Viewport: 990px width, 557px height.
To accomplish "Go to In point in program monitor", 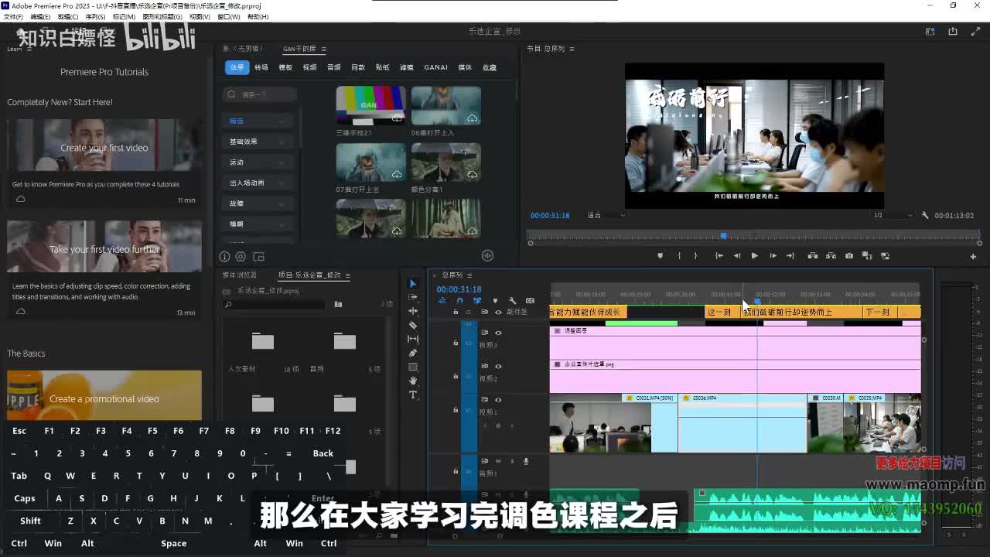I will (x=719, y=256).
